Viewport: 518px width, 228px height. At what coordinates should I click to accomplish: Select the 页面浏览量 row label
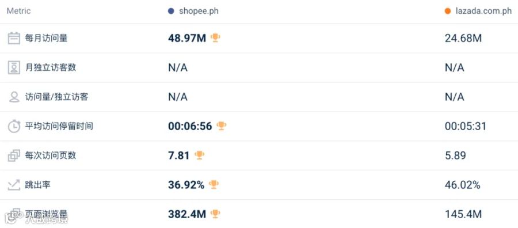(x=46, y=214)
